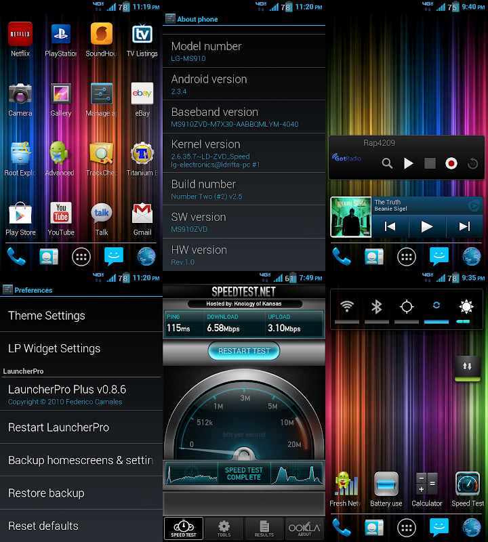Open contacts icon in dock below Battery use

[374, 528]
